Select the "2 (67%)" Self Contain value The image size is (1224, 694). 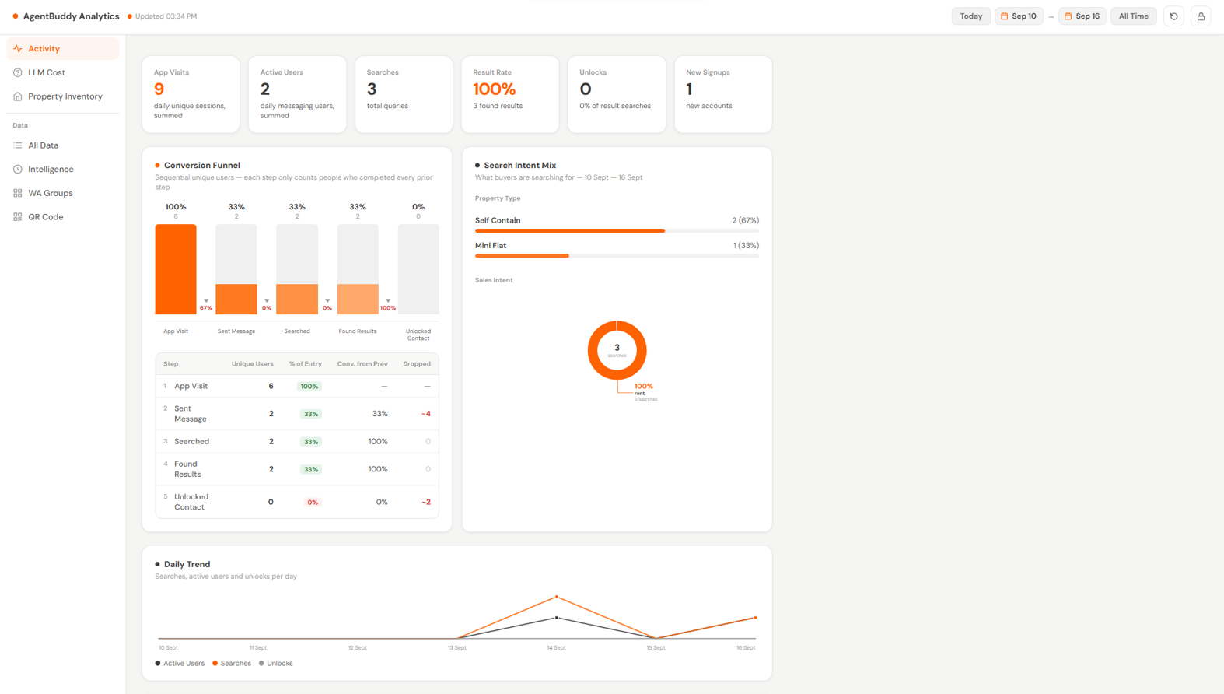[746, 221]
